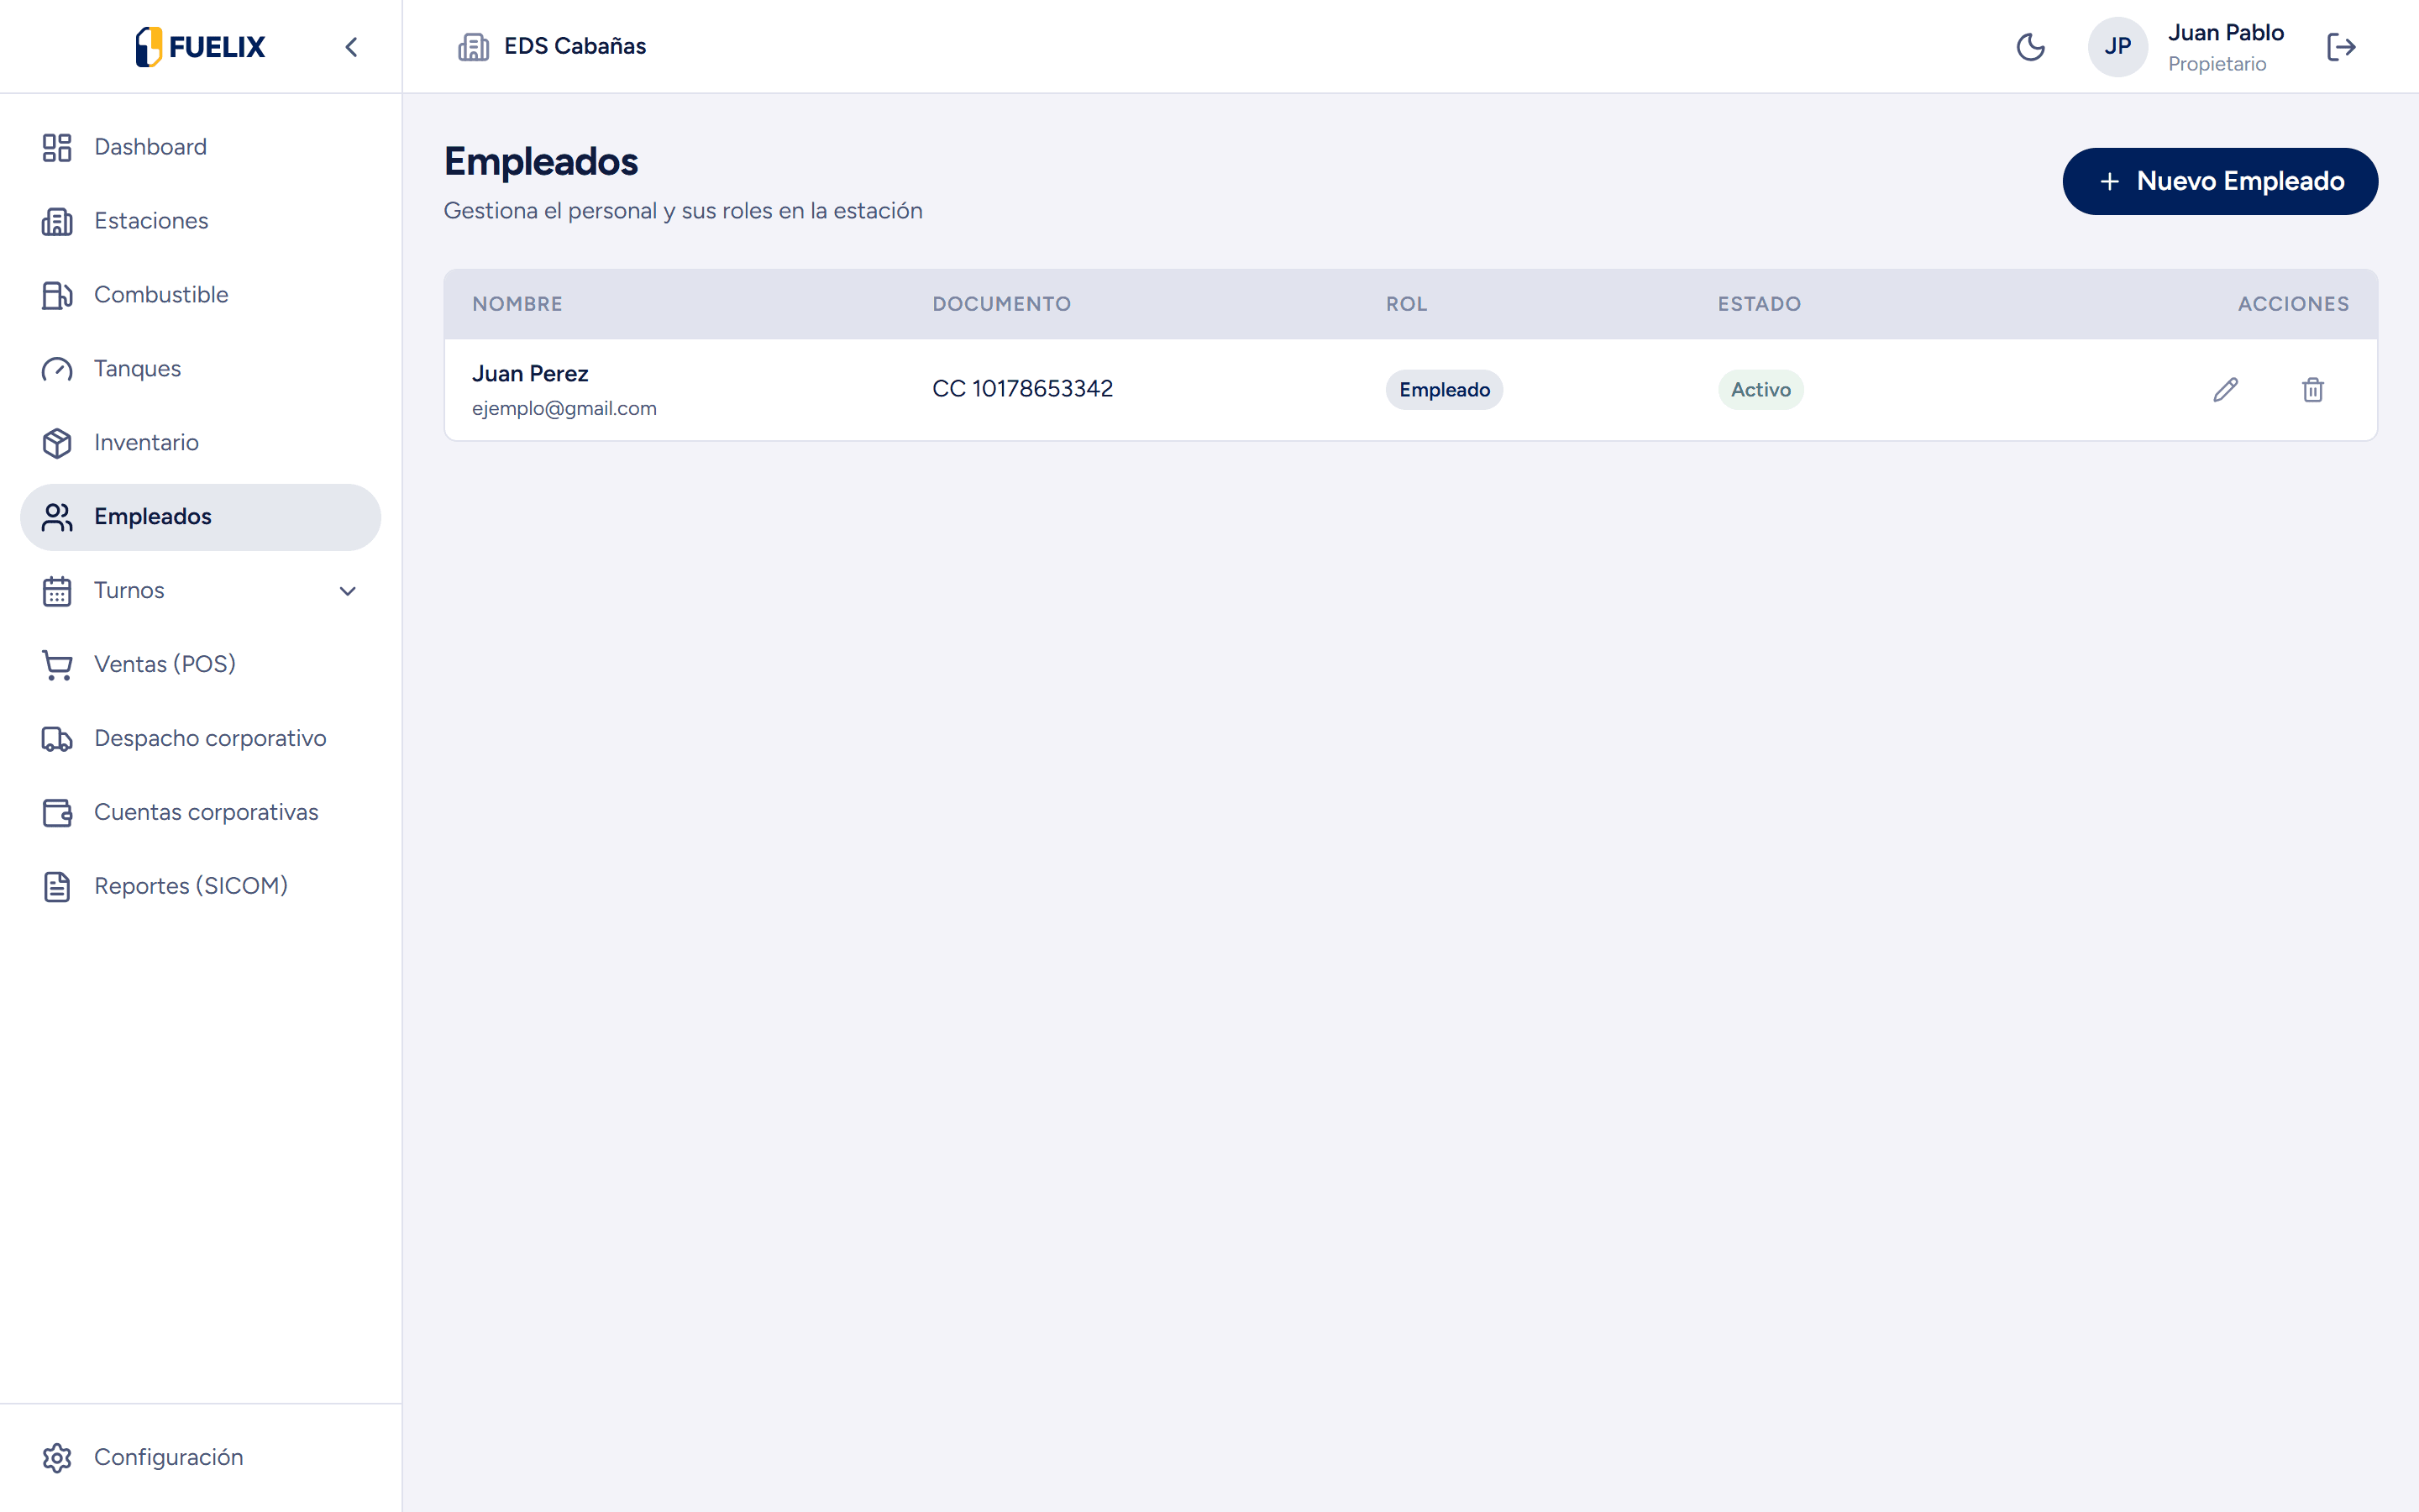Open Despacho corporativo
The width and height of the screenshot is (2419, 1512).
(x=201, y=739)
